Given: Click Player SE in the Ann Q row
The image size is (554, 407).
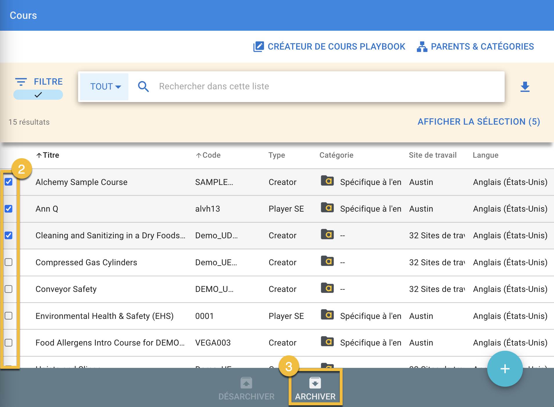Looking at the screenshot, I should 286,209.
